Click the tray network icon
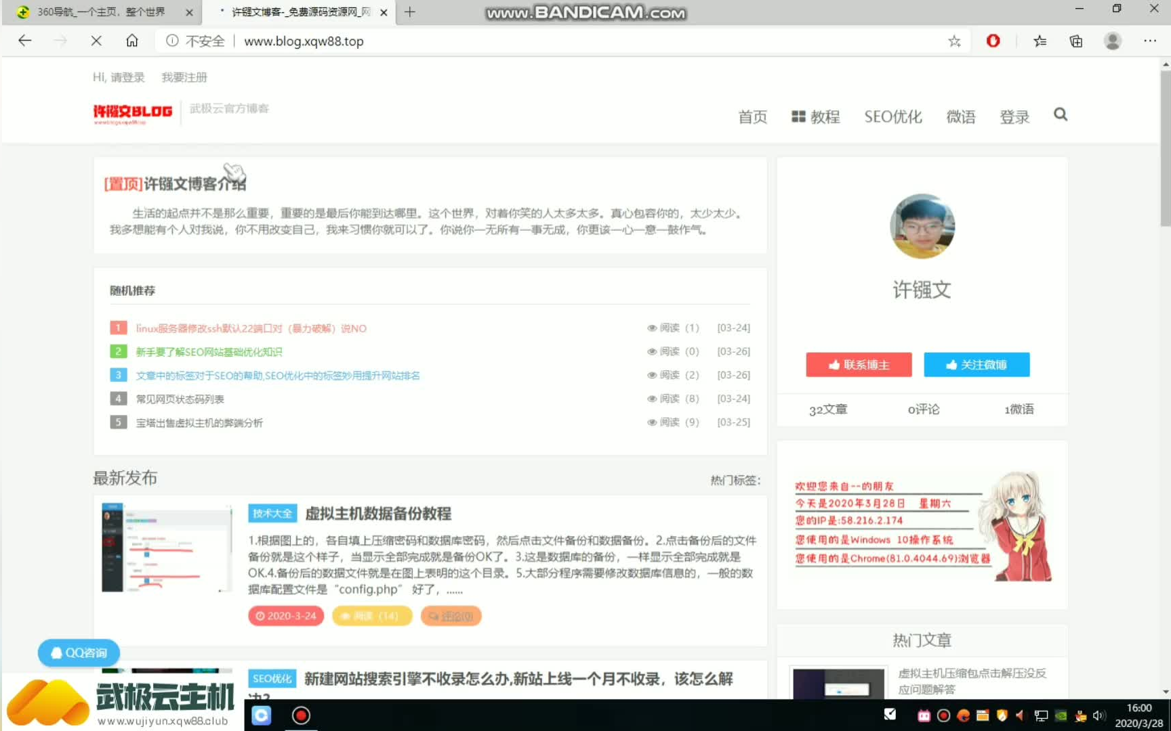This screenshot has width=1171, height=731. [x=1041, y=715]
